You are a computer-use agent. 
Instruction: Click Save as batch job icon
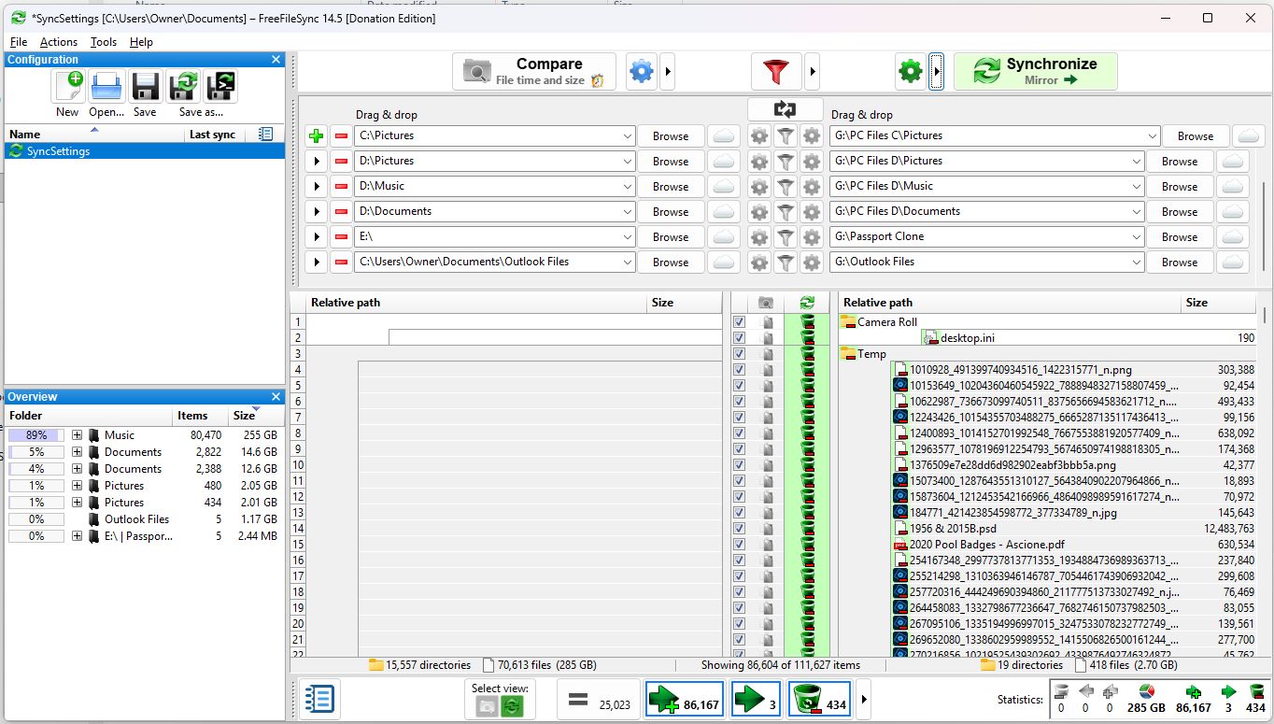[x=220, y=86]
